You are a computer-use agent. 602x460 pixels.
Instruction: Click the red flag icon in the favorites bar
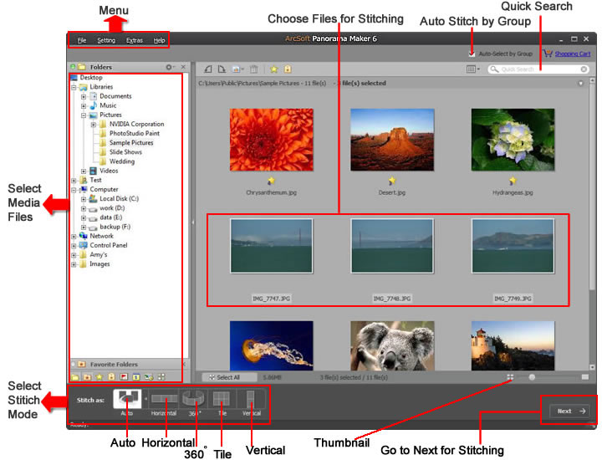124,377
